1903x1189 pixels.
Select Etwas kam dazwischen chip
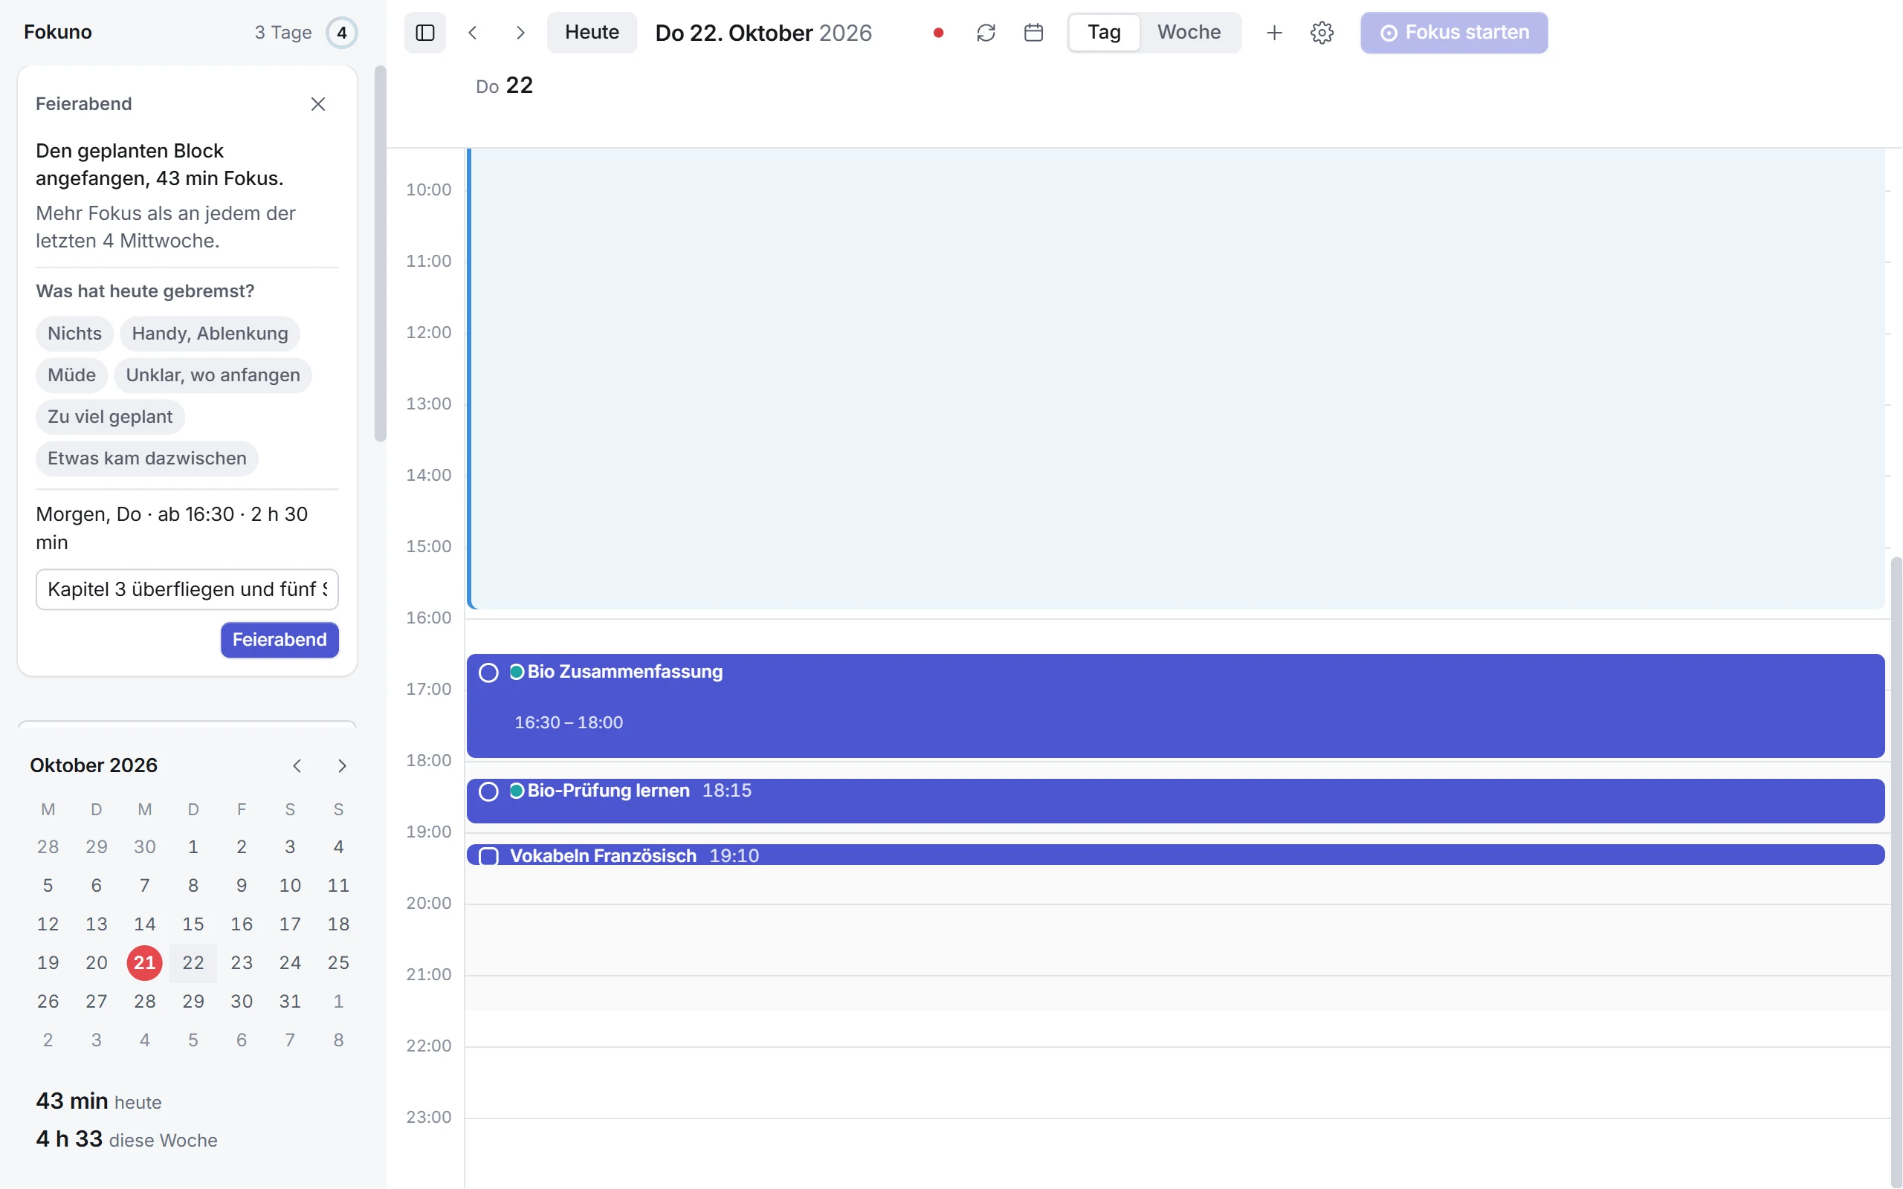(147, 459)
